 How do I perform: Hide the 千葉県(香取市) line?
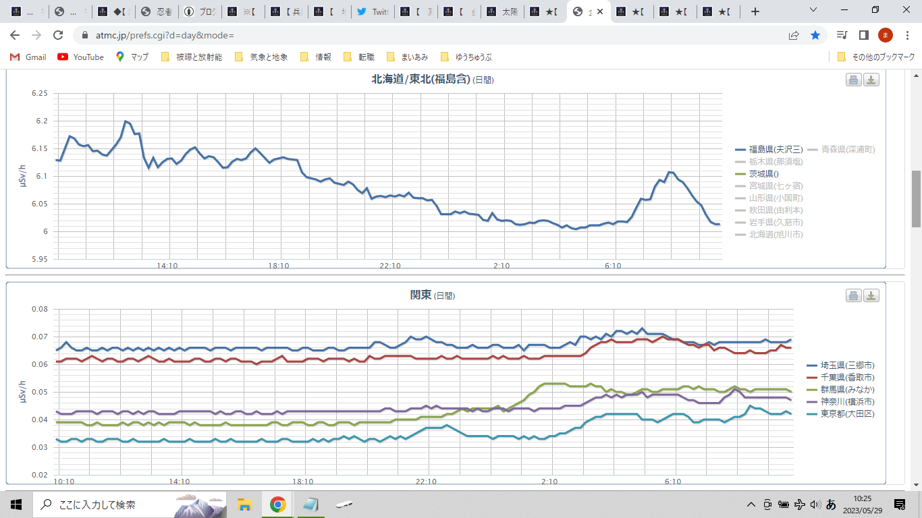(x=840, y=378)
